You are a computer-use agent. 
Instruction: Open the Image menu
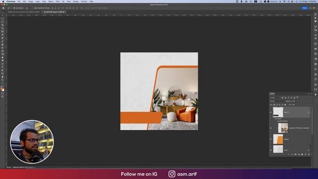31,1
